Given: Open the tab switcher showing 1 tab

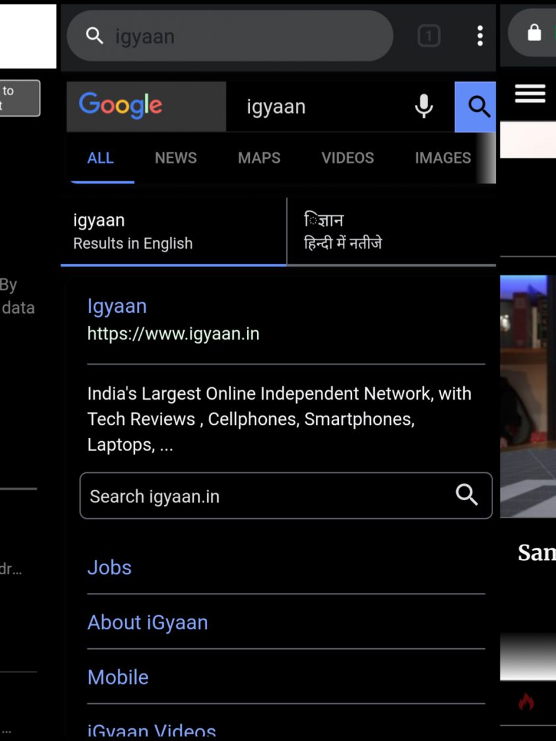Looking at the screenshot, I should point(429,36).
